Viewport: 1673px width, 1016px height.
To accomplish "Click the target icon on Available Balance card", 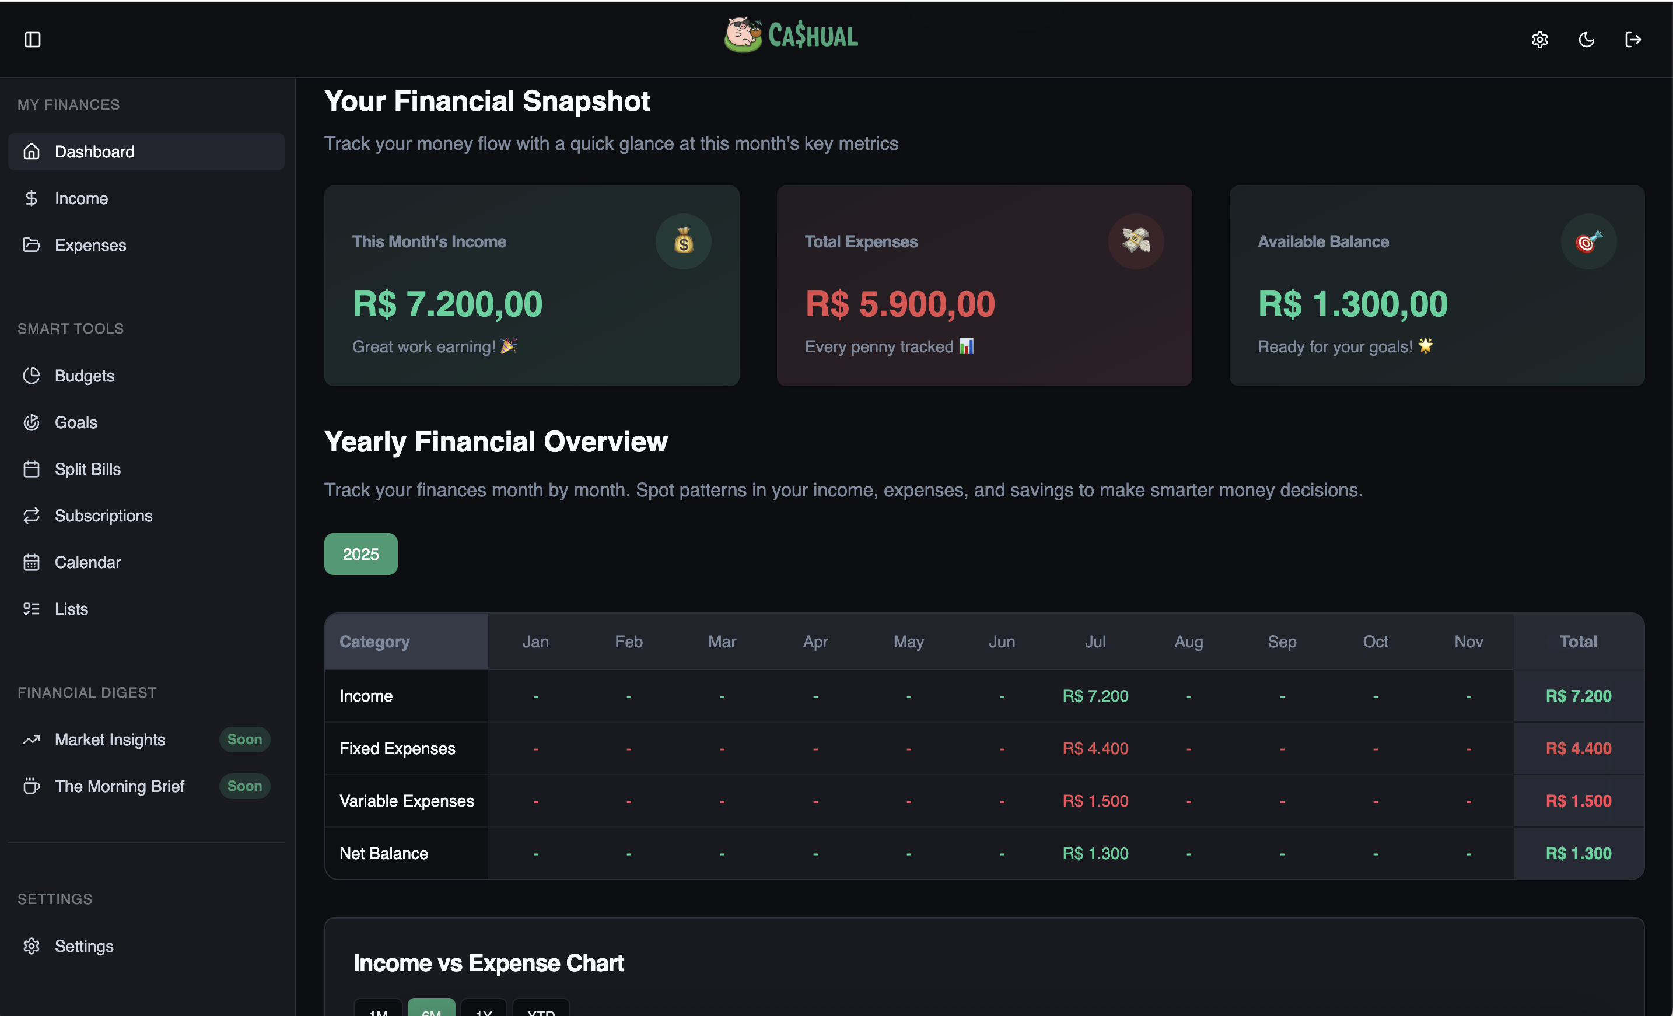I will pyautogui.click(x=1588, y=241).
